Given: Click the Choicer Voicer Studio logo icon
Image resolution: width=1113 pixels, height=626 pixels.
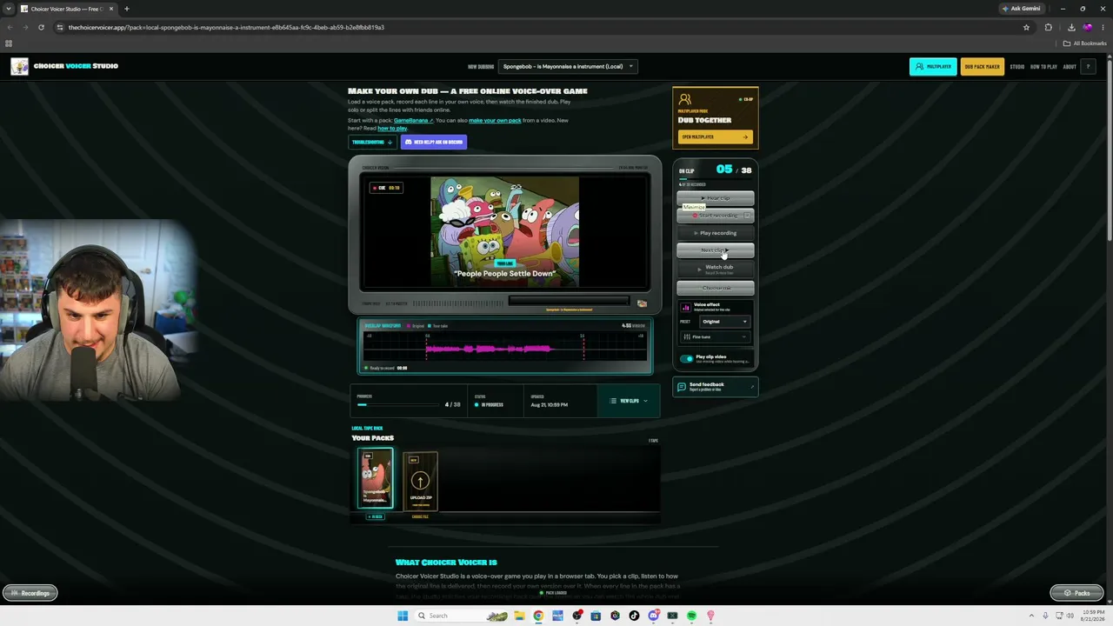Looking at the screenshot, I should point(19,66).
